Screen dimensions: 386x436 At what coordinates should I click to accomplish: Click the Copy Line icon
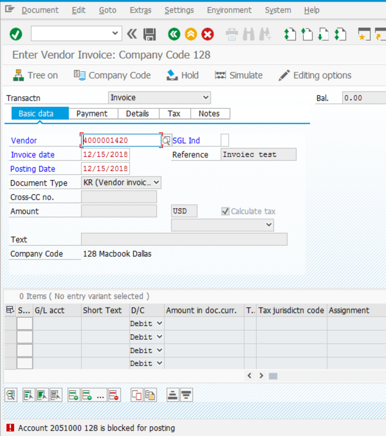point(137,395)
